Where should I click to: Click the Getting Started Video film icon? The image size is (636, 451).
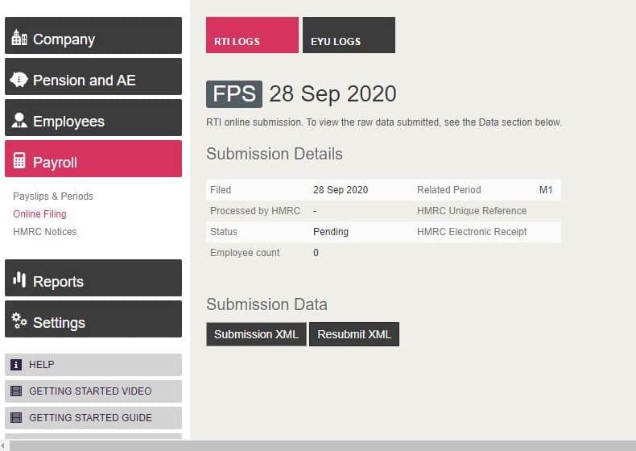[16, 391]
